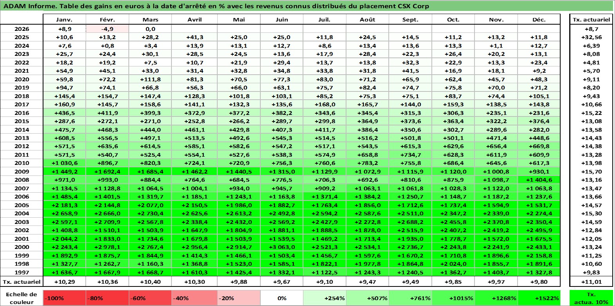Click the +761% green scale swatch
The width and height of the screenshot is (615, 306).
tap(410, 298)
